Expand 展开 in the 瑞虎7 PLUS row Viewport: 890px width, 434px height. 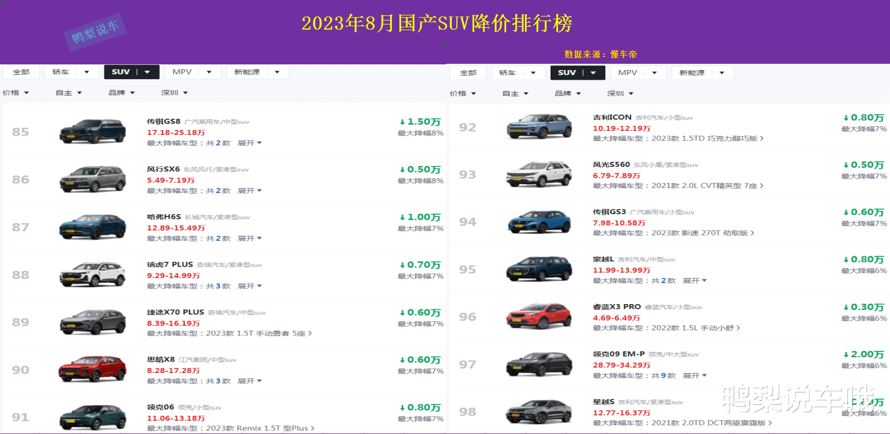pyautogui.click(x=250, y=286)
